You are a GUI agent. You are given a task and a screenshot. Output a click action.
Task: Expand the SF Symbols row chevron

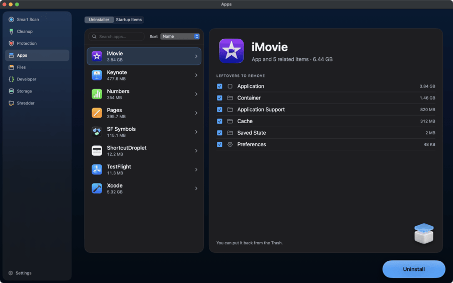click(x=196, y=132)
